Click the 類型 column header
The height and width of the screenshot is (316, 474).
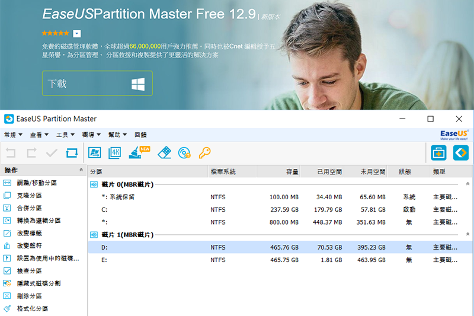click(x=451, y=172)
